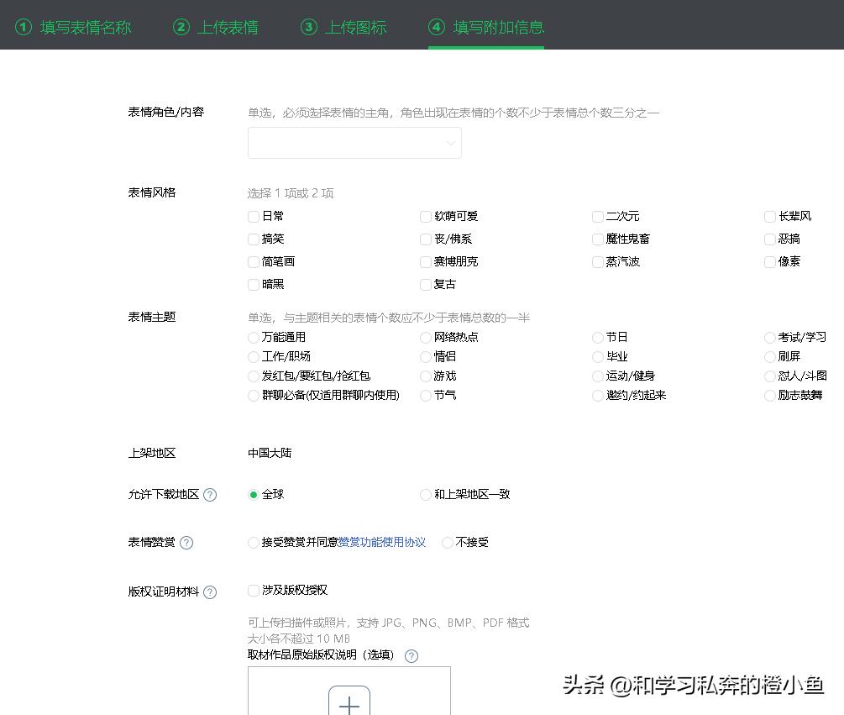The image size is (844, 715).
Task: Select the 全球 download region option
Action: pos(254,495)
